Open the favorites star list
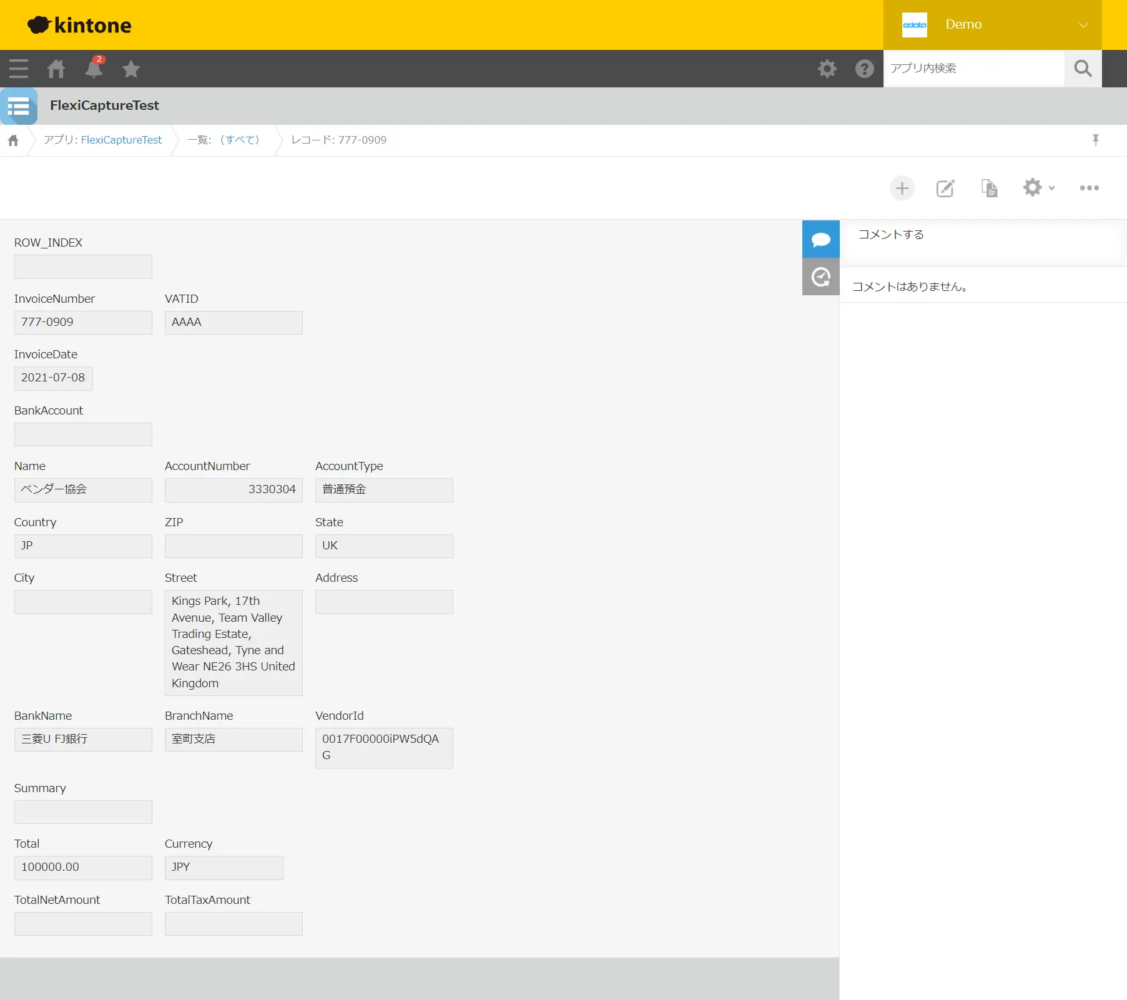The height and width of the screenshot is (1000, 1127). [x=131, y=69]
